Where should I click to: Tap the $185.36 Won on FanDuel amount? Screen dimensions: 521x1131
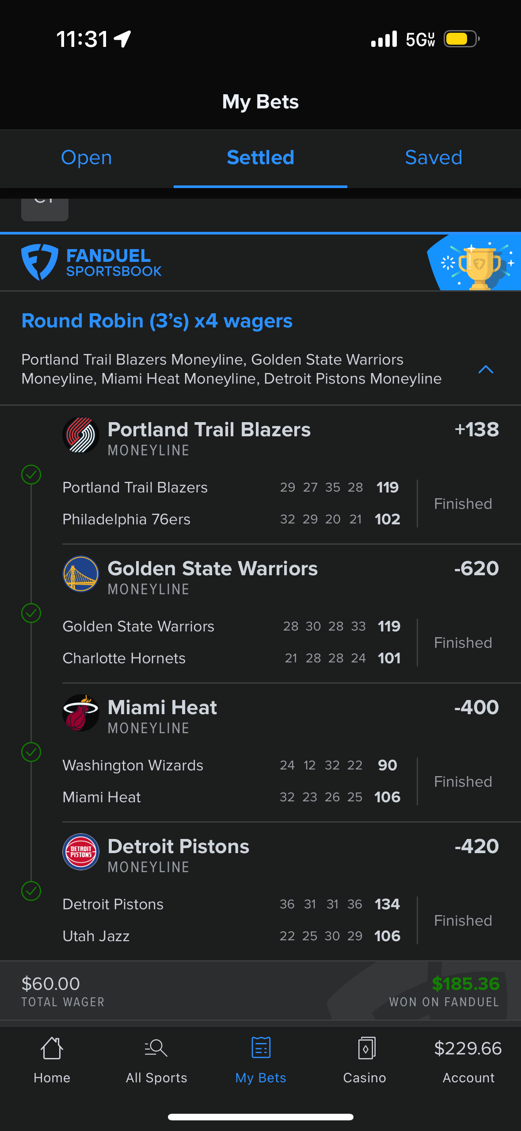click(x=465, y=984)
